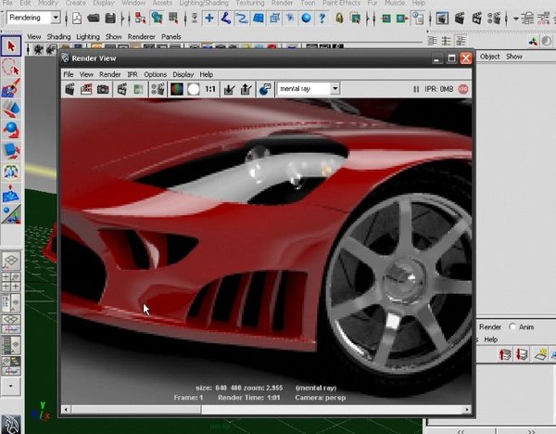Take a snapshot with the camera icon
Screen dimensions: 556x434
point(104,89)
